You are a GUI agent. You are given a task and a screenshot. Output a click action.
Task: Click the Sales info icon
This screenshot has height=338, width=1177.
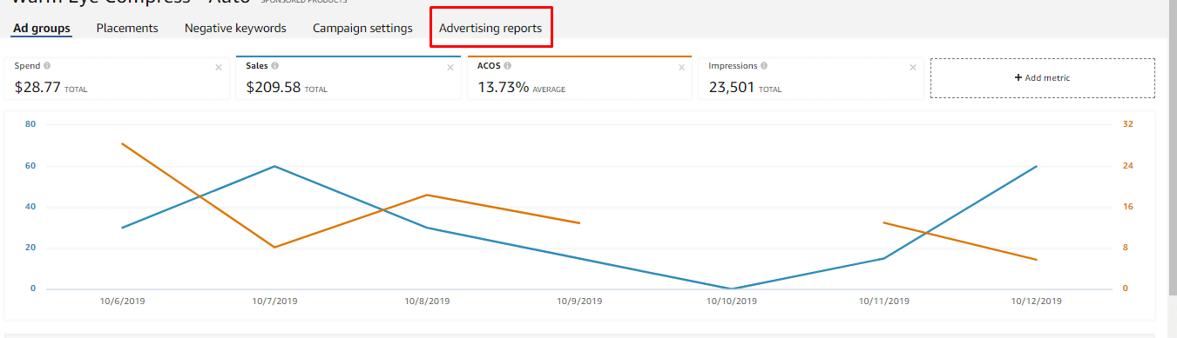pos(274,65)
